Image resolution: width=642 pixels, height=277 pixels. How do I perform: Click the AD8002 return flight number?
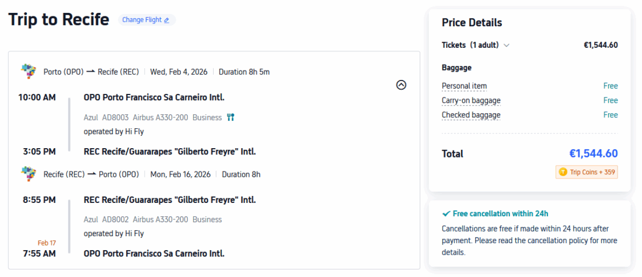[115, 219]
